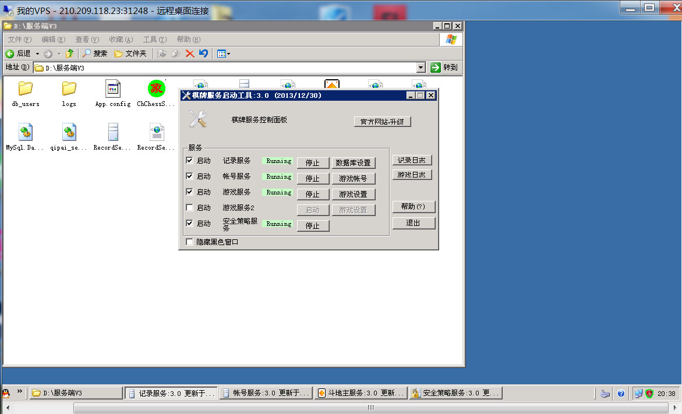
Task: Click 停止 for 安全策略服务
Action: pyautogui.click(x=313, y=226)
